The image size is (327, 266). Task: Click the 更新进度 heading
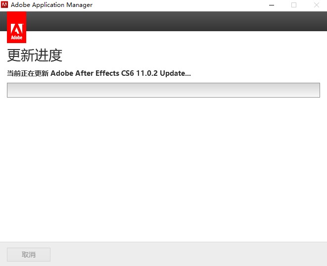click(x=35, y=55)
